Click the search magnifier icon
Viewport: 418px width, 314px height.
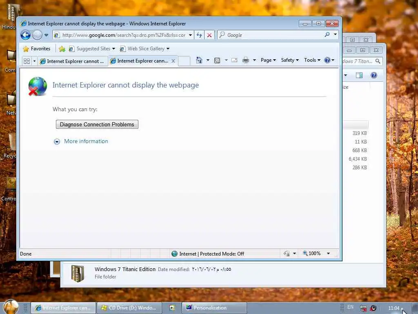coord(327,35)
